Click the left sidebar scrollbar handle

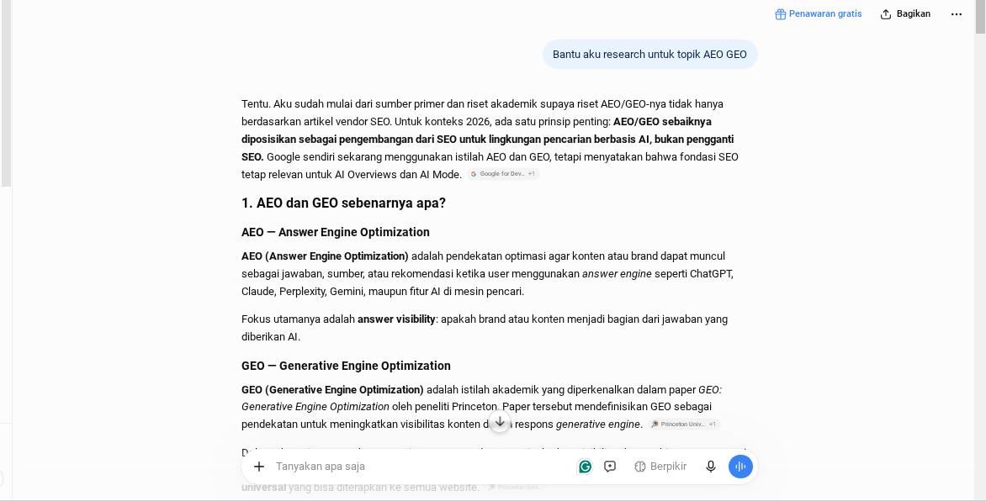coord(6,93)
